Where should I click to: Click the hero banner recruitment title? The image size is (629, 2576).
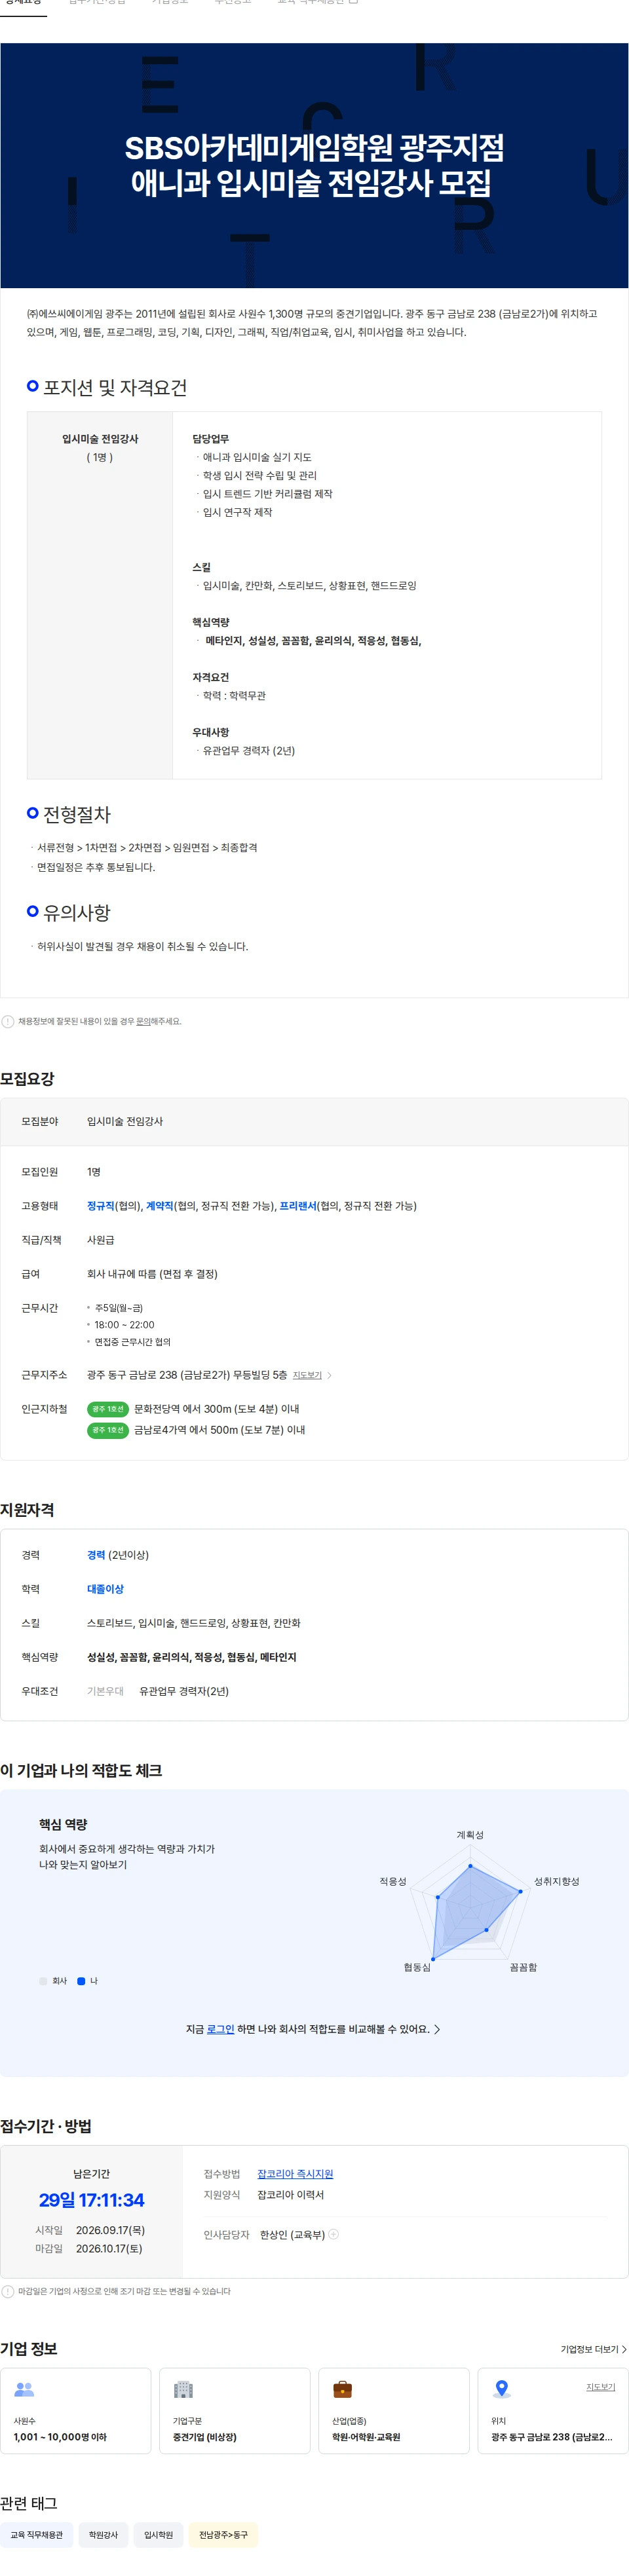pyautogui.click(x=313, y=166)
